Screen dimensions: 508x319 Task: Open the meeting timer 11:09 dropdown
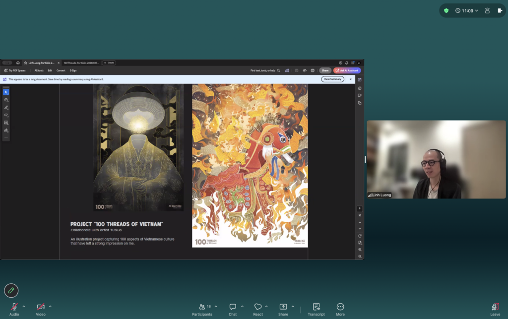point(466,11)
